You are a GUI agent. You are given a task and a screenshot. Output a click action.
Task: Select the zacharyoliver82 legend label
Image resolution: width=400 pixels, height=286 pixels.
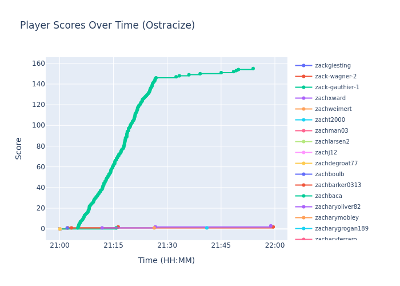(x=338, y=207)
